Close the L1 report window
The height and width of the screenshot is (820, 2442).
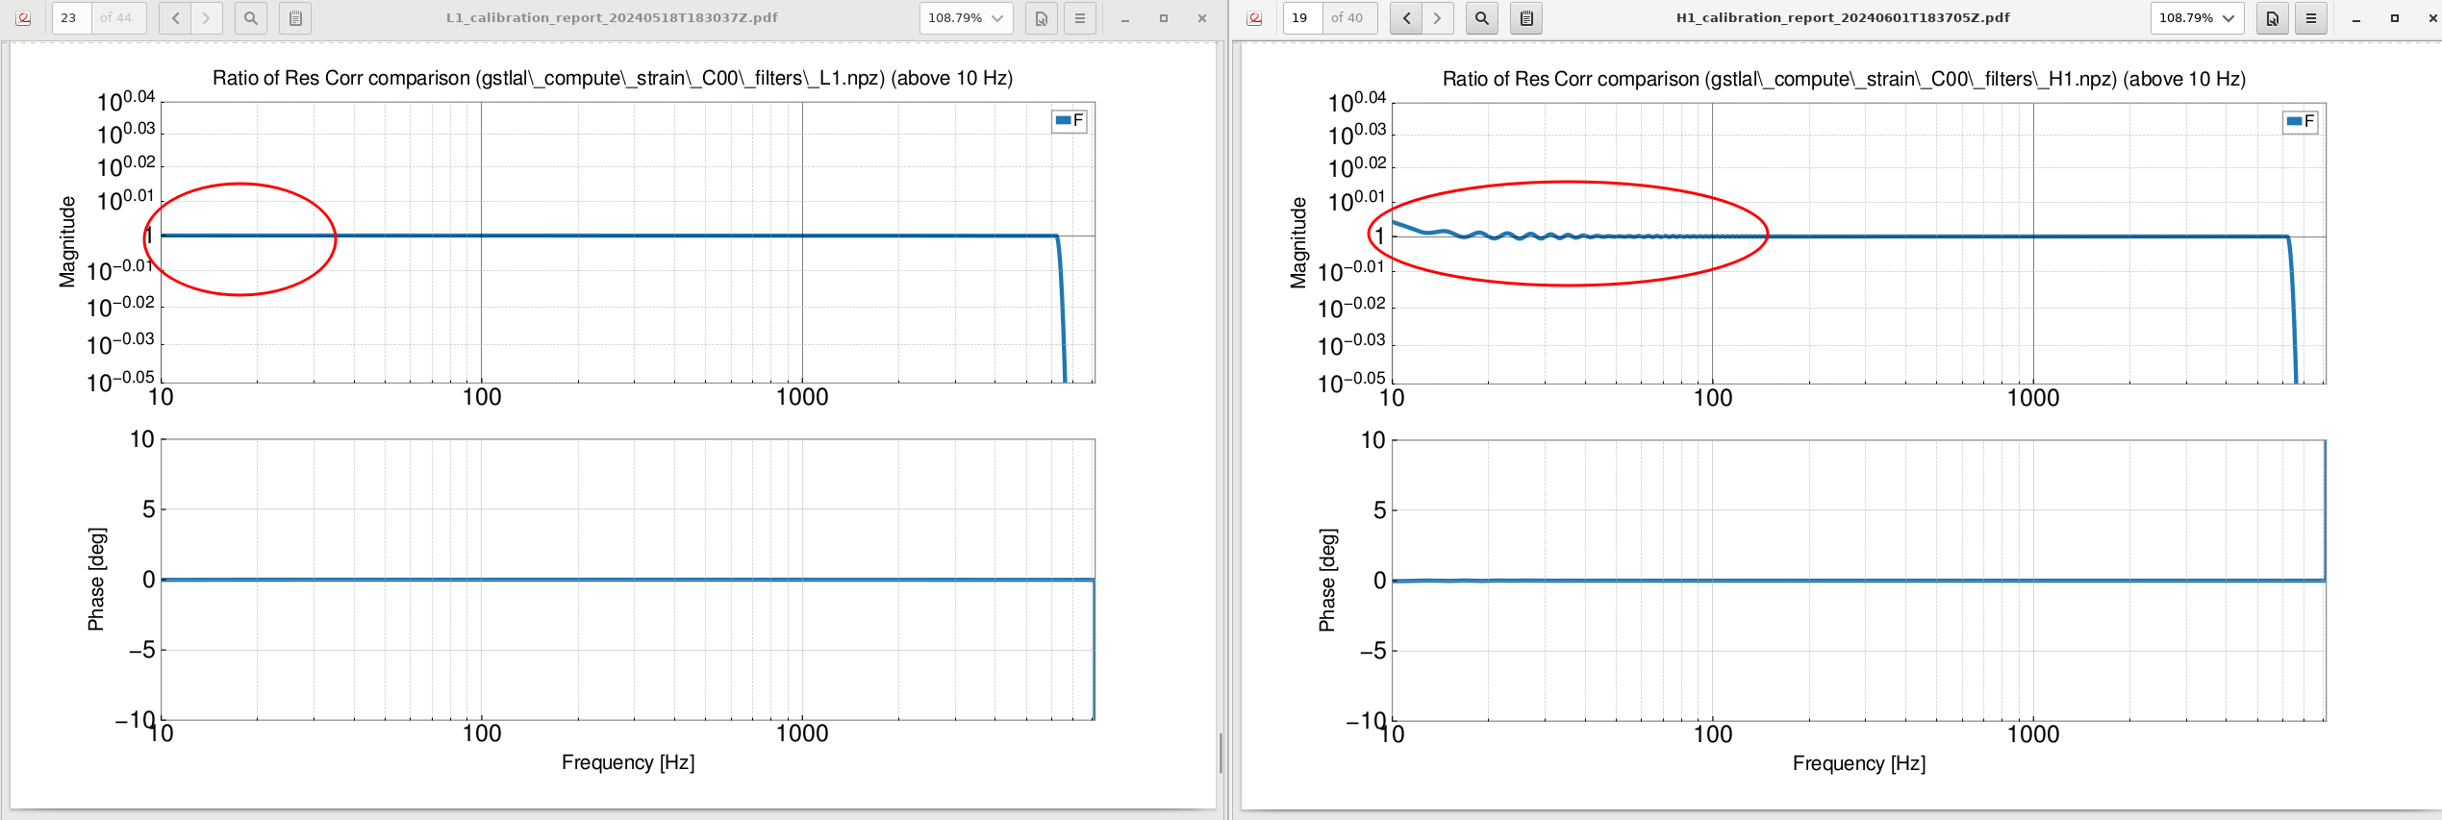coord(1202,18)
